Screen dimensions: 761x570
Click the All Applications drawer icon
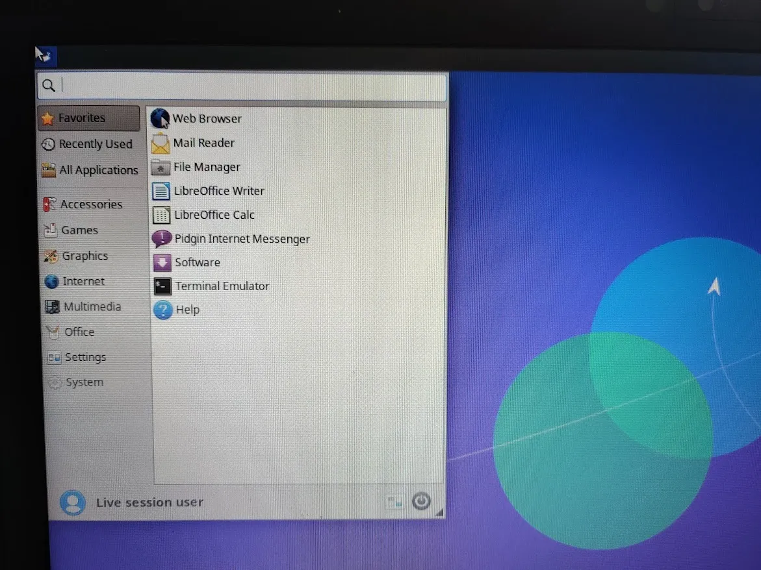[x=49, y=170]
